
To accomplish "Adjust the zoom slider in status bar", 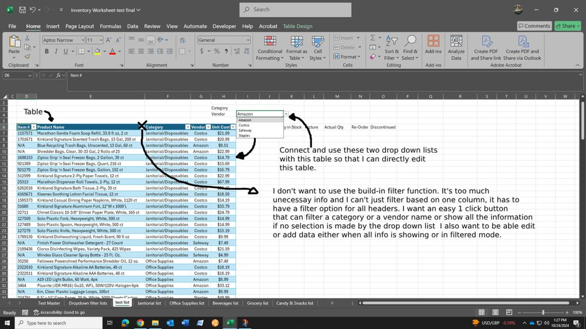I will pos(543,312).
